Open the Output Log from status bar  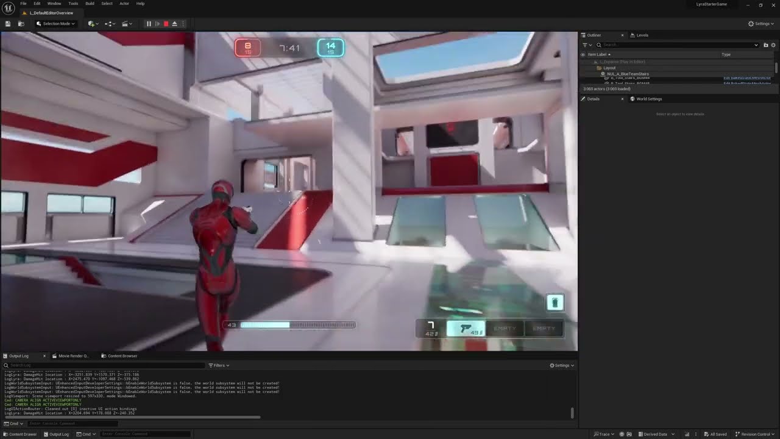(55, 434)
